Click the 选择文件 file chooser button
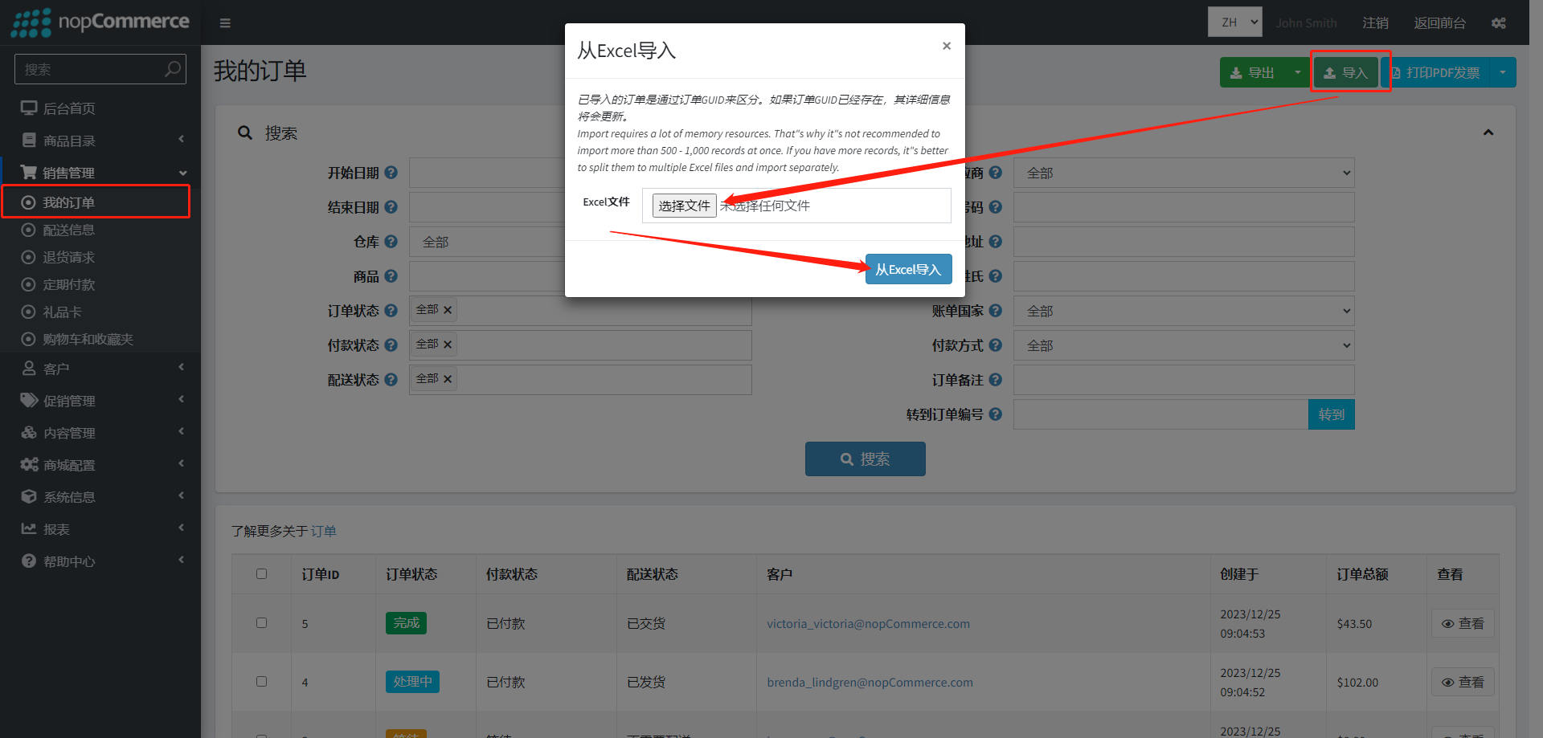Image resolution: width=1543 pixels, height=738 pixels. [x=684, y=206]
